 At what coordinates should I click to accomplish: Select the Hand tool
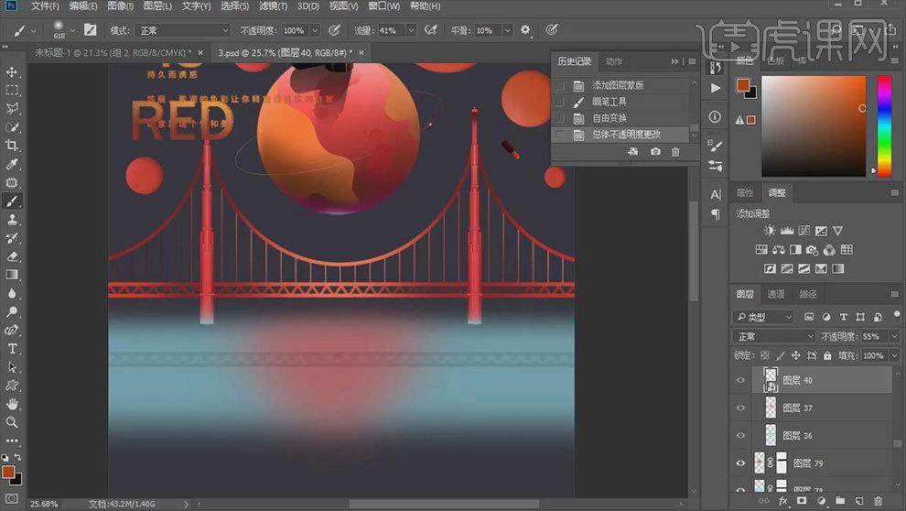12,404
